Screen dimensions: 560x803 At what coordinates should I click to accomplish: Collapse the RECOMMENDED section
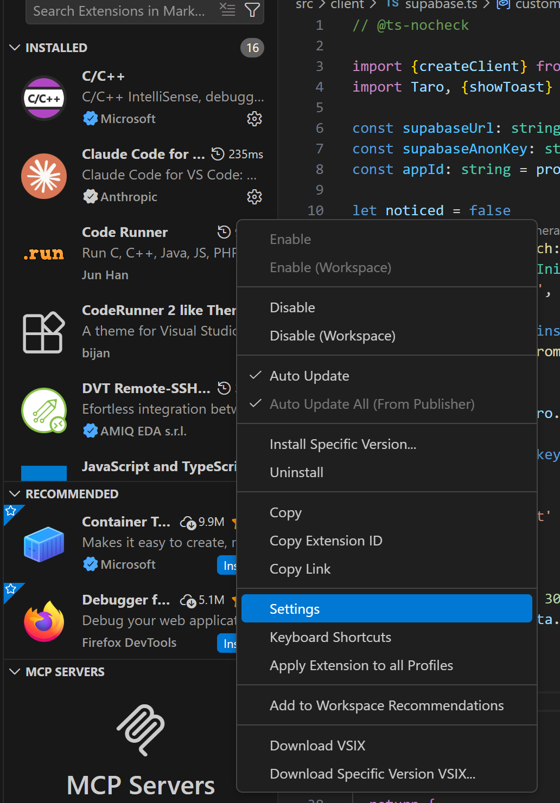[15, 494]
